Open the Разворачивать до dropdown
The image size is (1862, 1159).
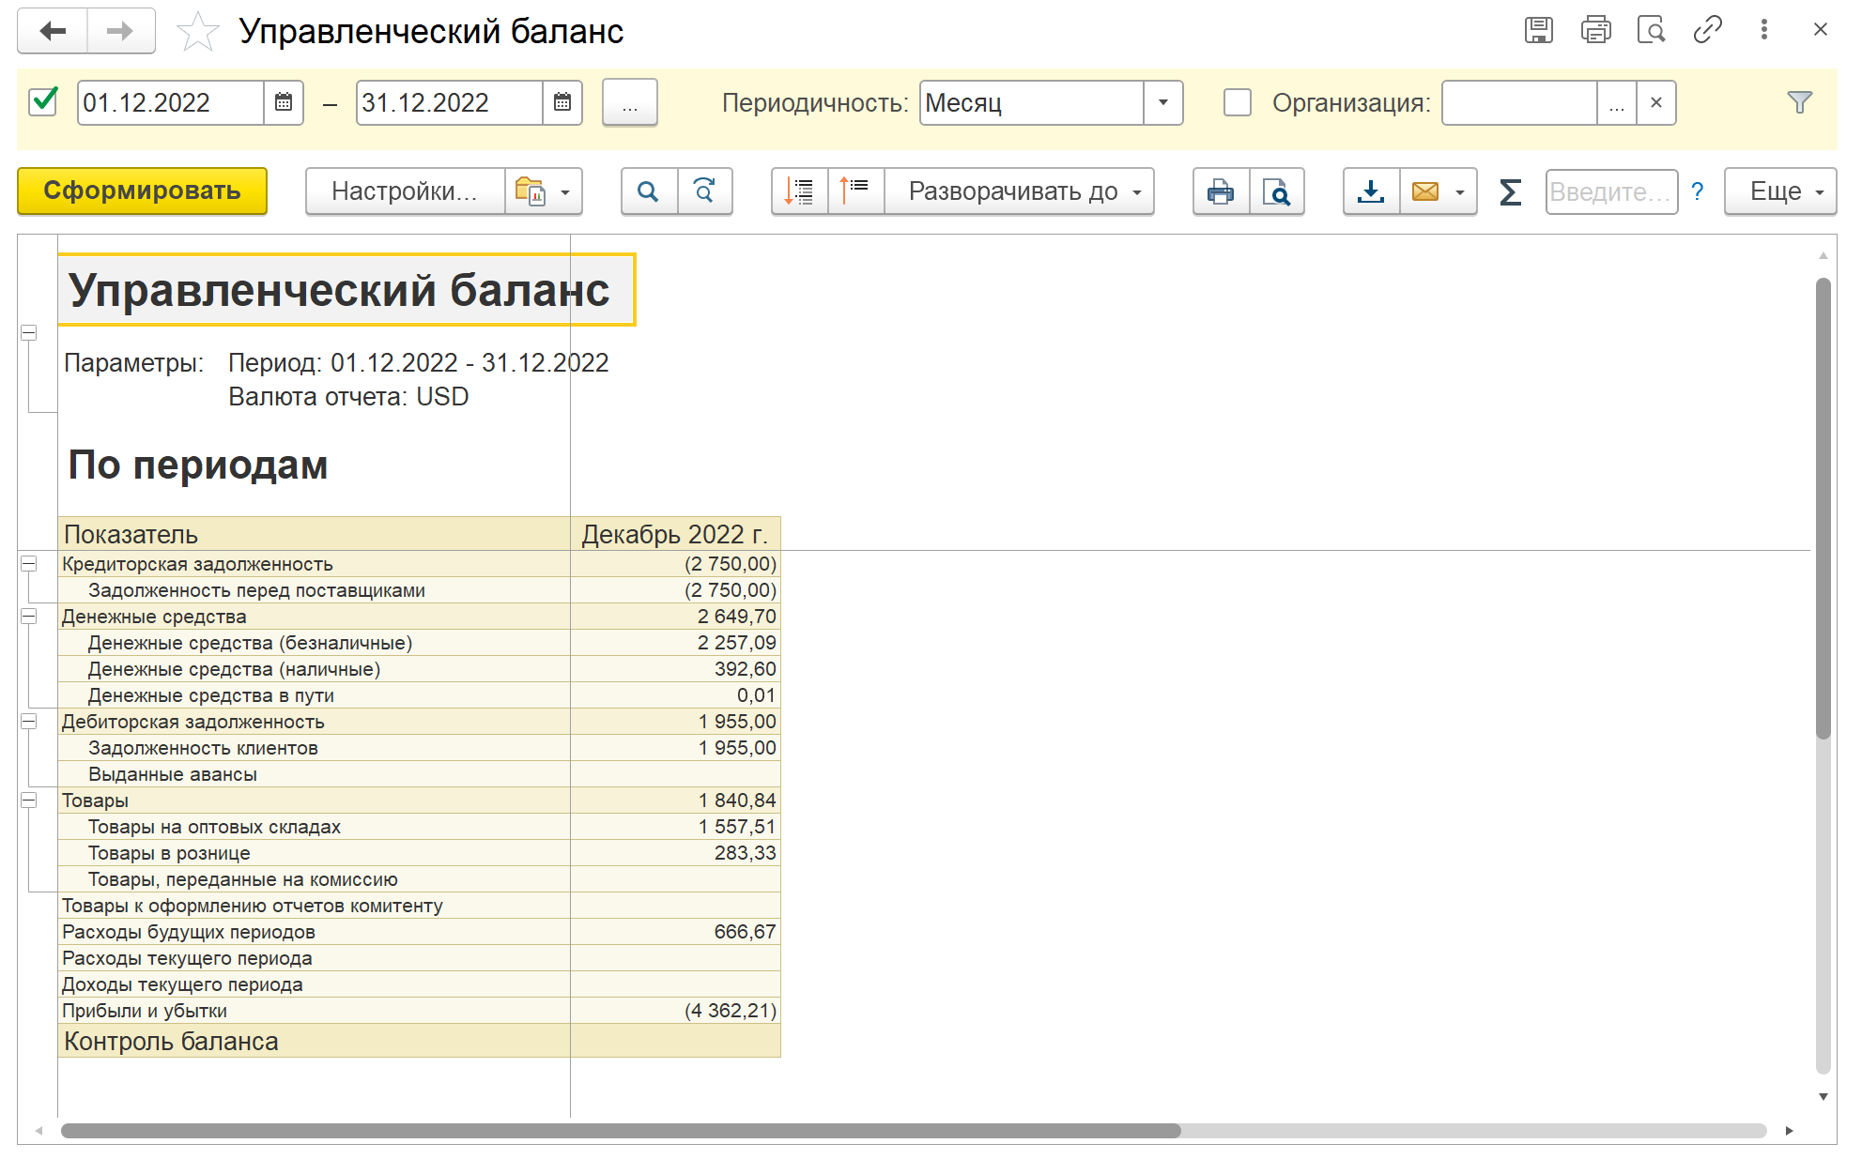tap(1018, 191)
